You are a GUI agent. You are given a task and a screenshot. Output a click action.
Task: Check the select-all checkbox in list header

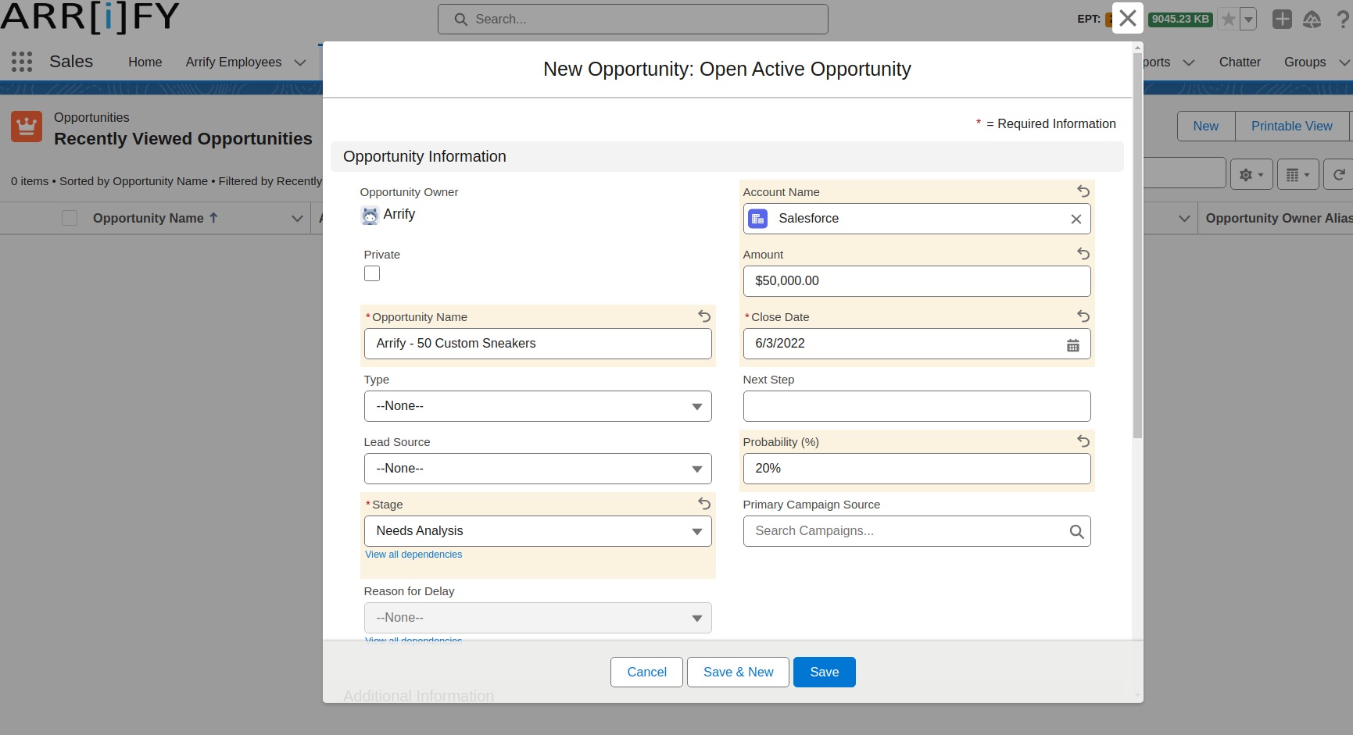pyautogui.click(x=70, y=219)
